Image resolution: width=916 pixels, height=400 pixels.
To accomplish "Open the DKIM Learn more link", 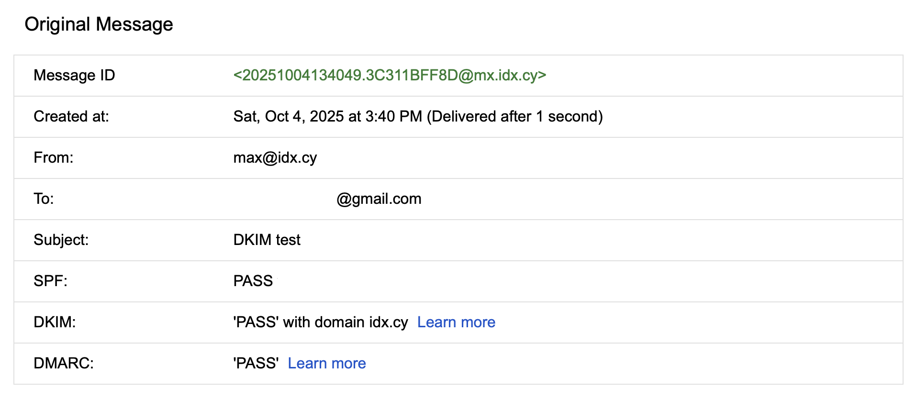I will tap(456, 322).
